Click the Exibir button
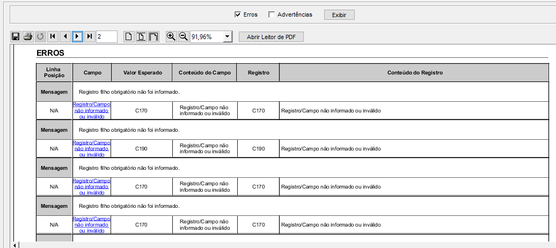Viewport: 556px width, 248px height. click(339, 14)
